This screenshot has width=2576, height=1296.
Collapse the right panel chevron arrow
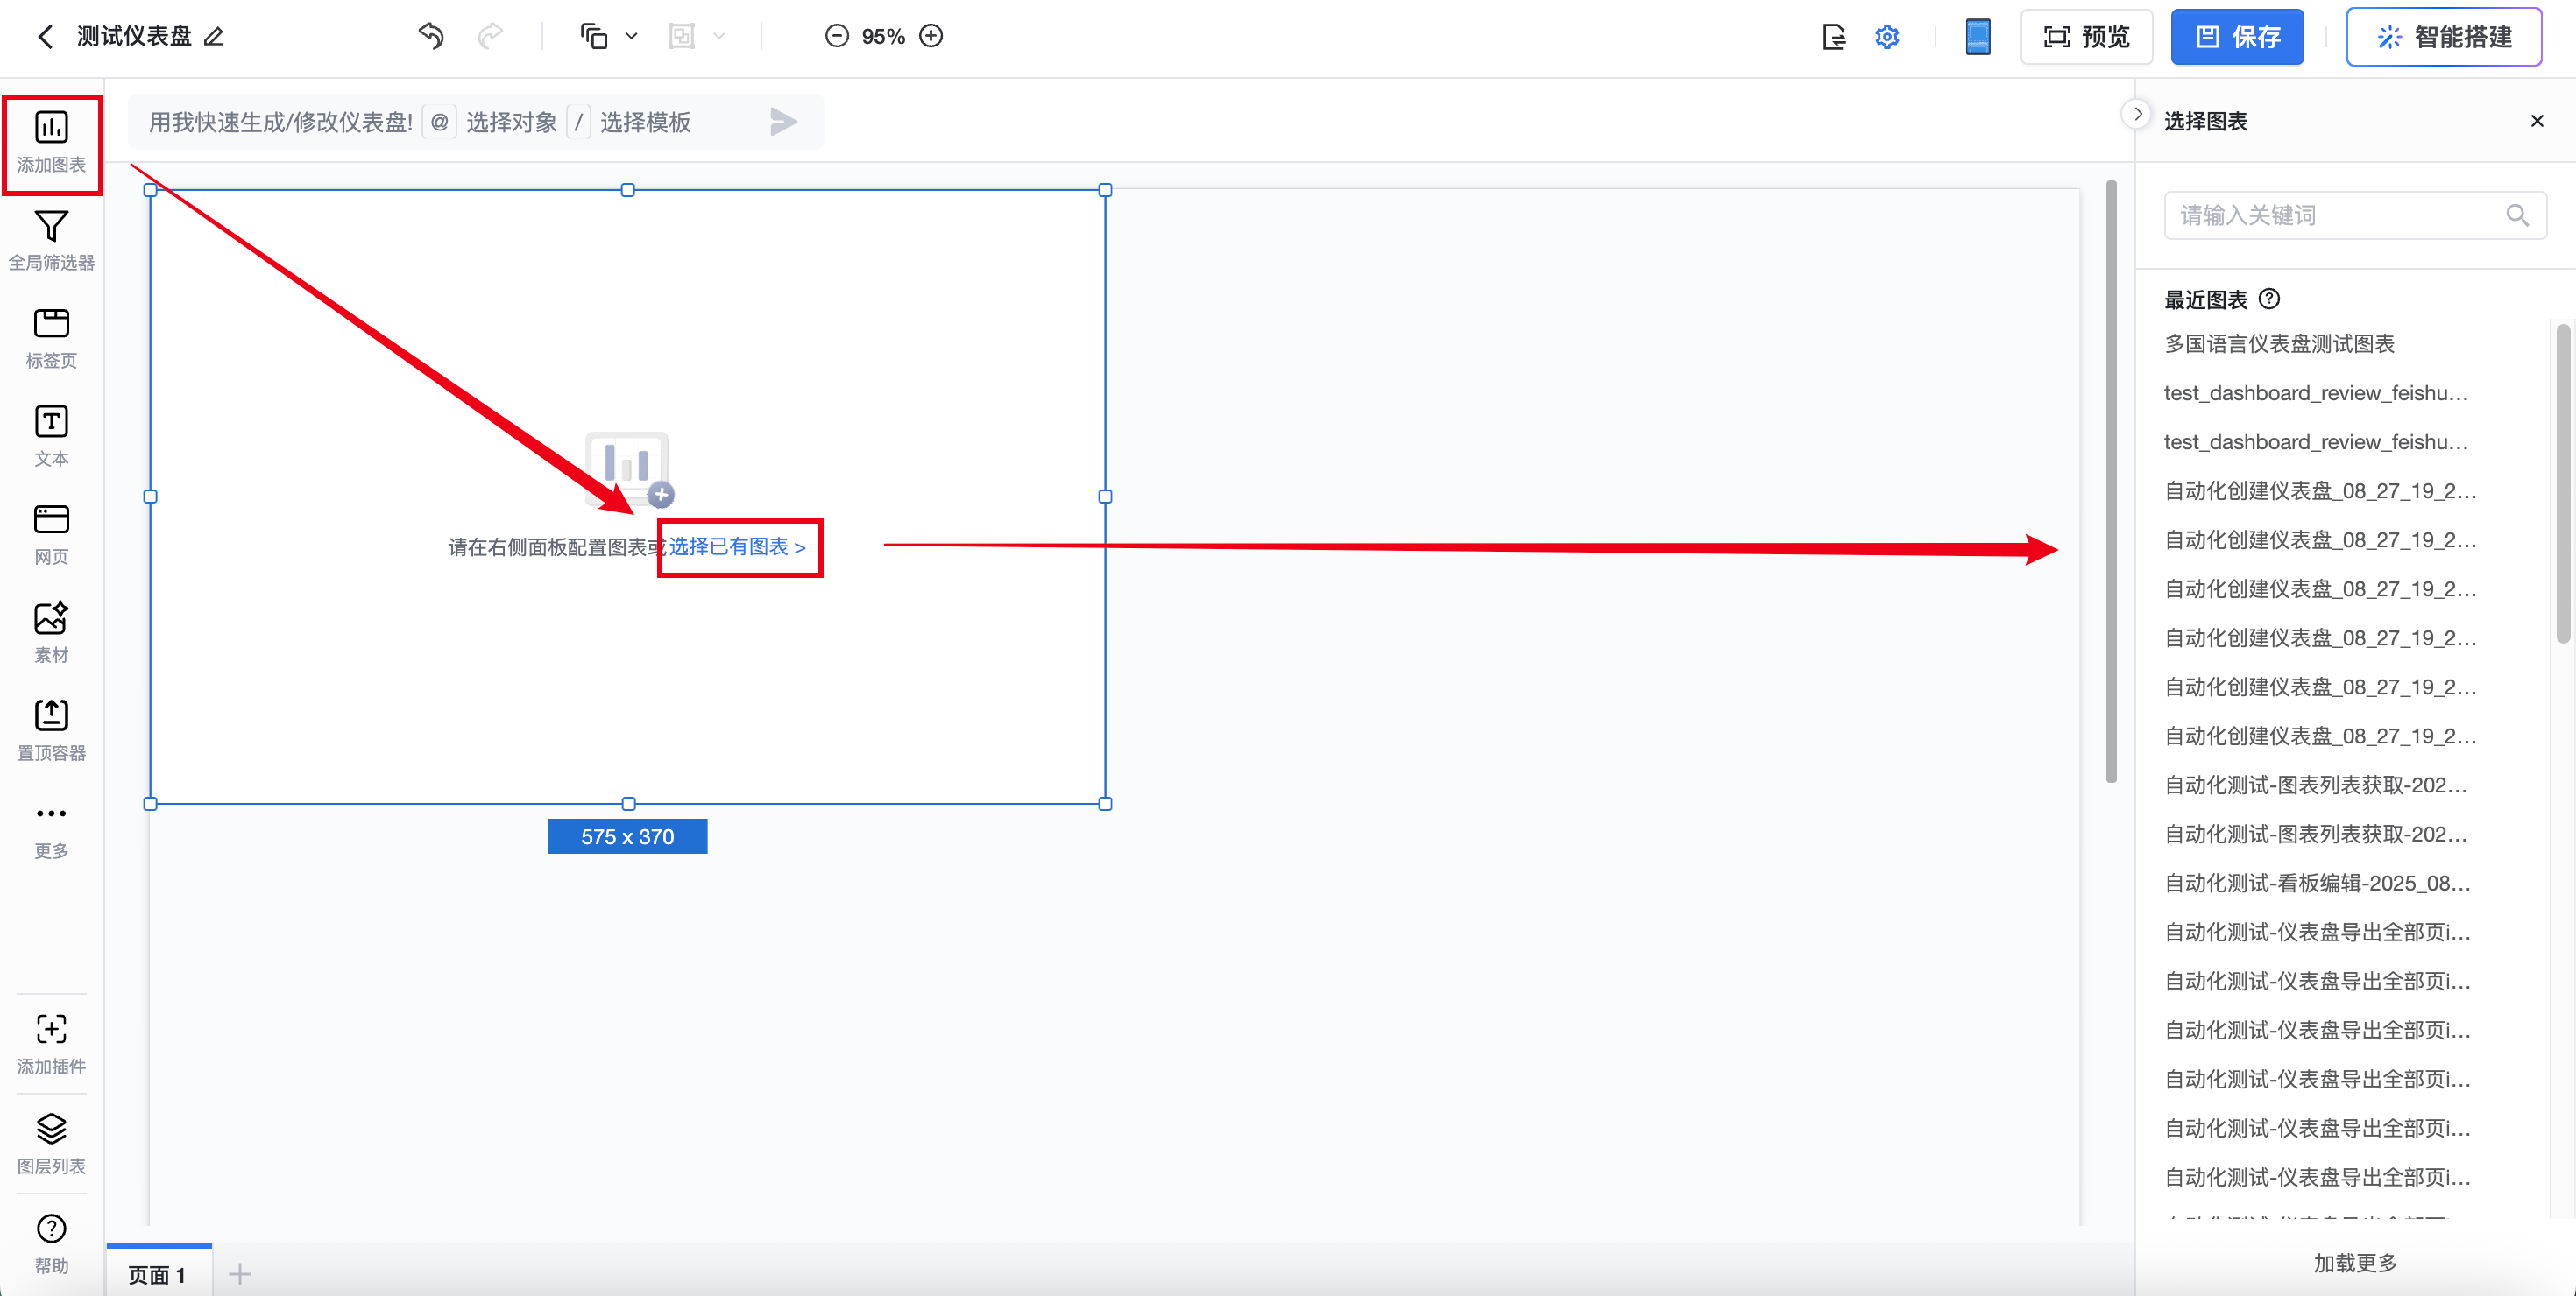click(x=2137, y=114)
